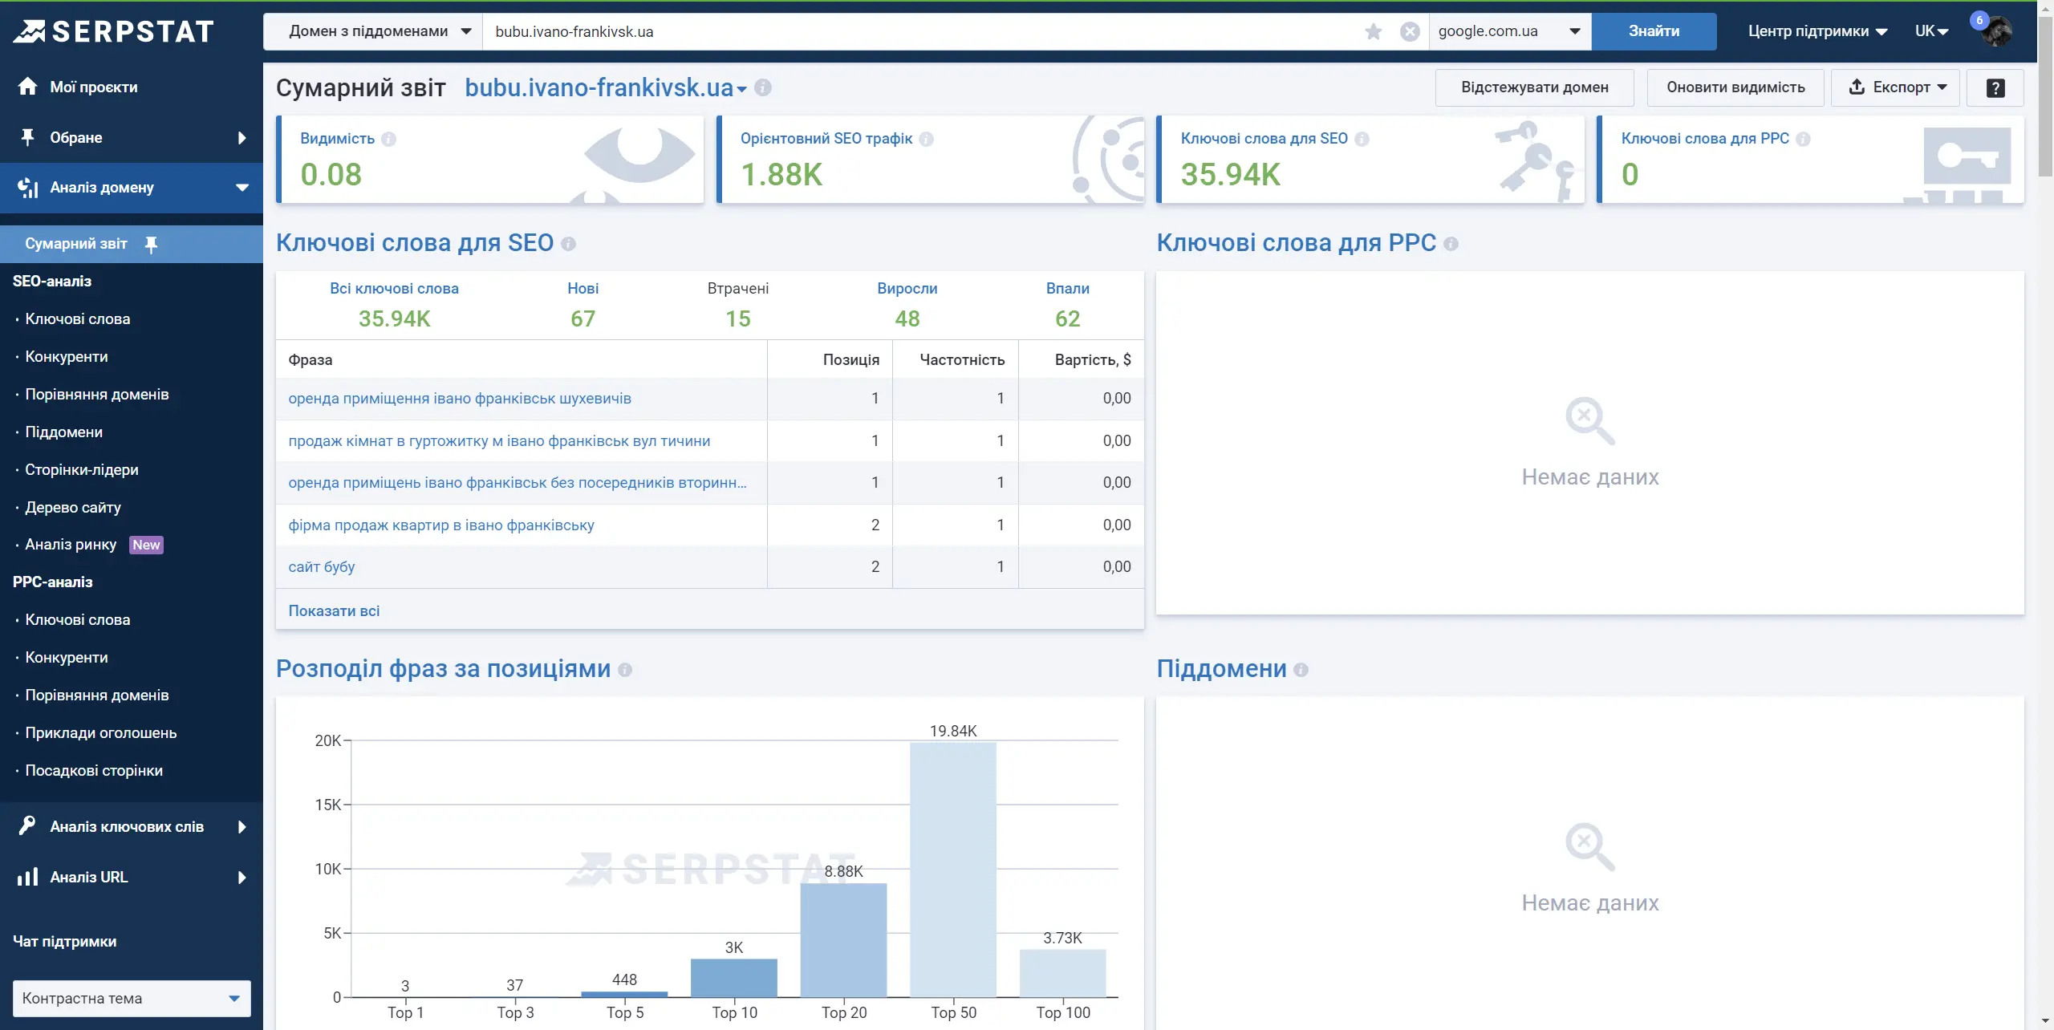This screenshot has height=1030, width=2054.
Task: Open the Контрастна тема theme selector
Action: click(x=132, y=999)
